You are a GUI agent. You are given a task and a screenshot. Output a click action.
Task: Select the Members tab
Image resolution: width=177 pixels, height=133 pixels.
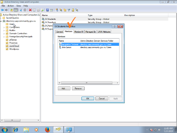(x=68, y=31)
